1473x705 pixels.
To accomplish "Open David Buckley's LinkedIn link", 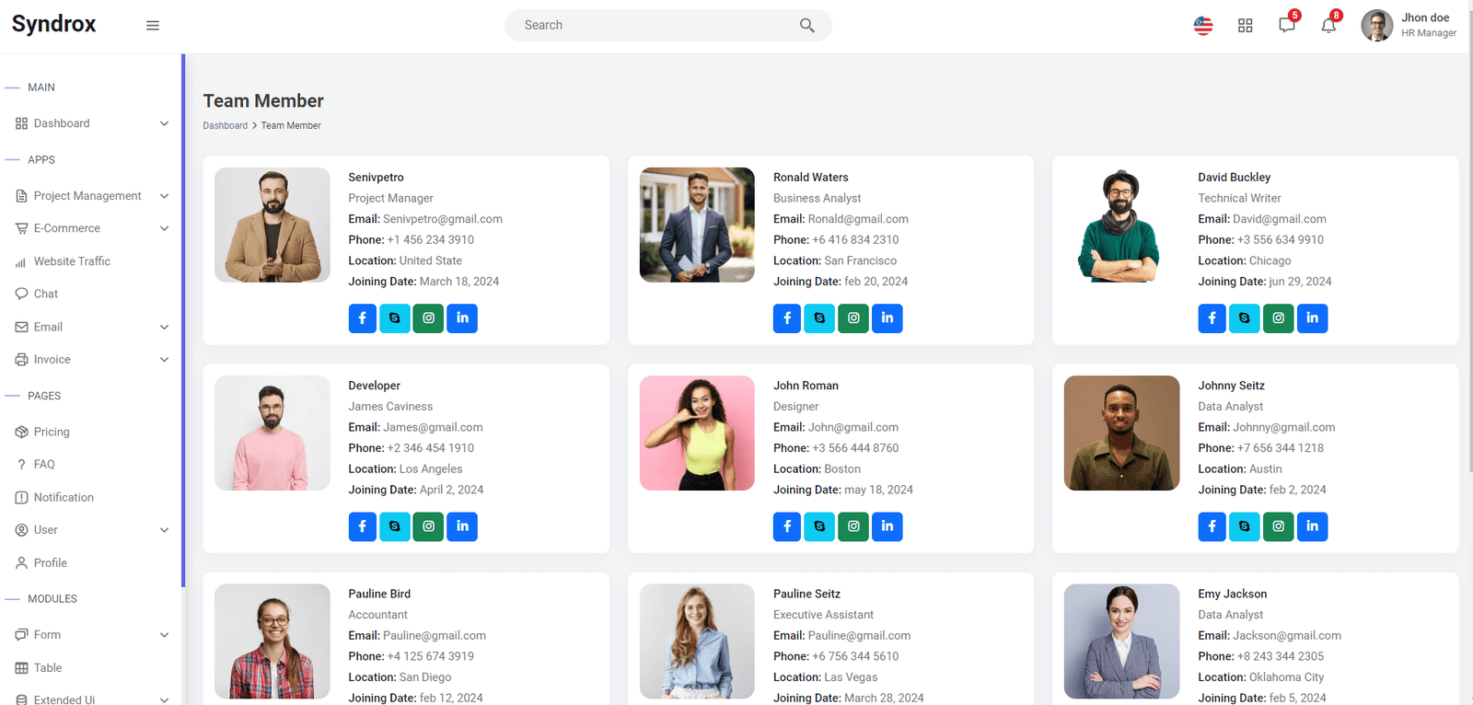I will (x=1313, y=318).
